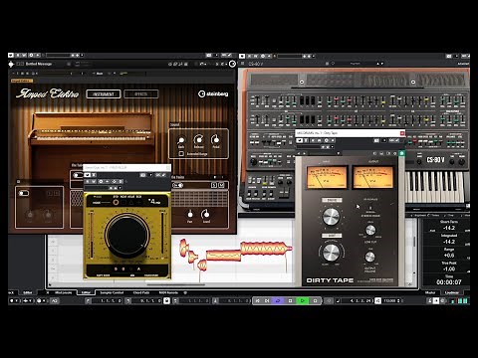Click the electric piano image
478x358 pixels.
tap(92, 139)
